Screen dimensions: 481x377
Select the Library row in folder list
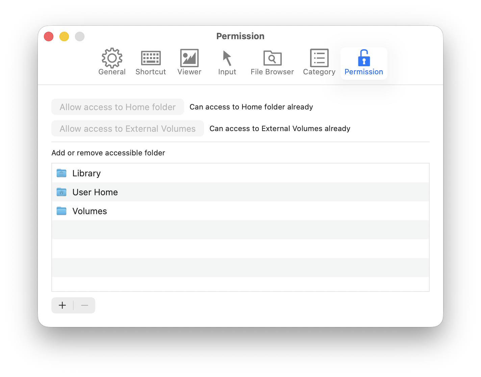[x=236, y=173]
